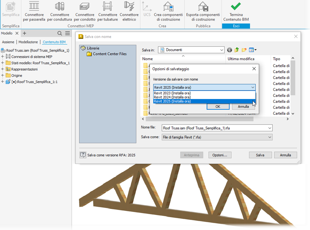This screenshot has height=230, width=310.
Task: Click Annulla in Salva con nome dialog
Action: pyautogui.click(x=285, y=155)
